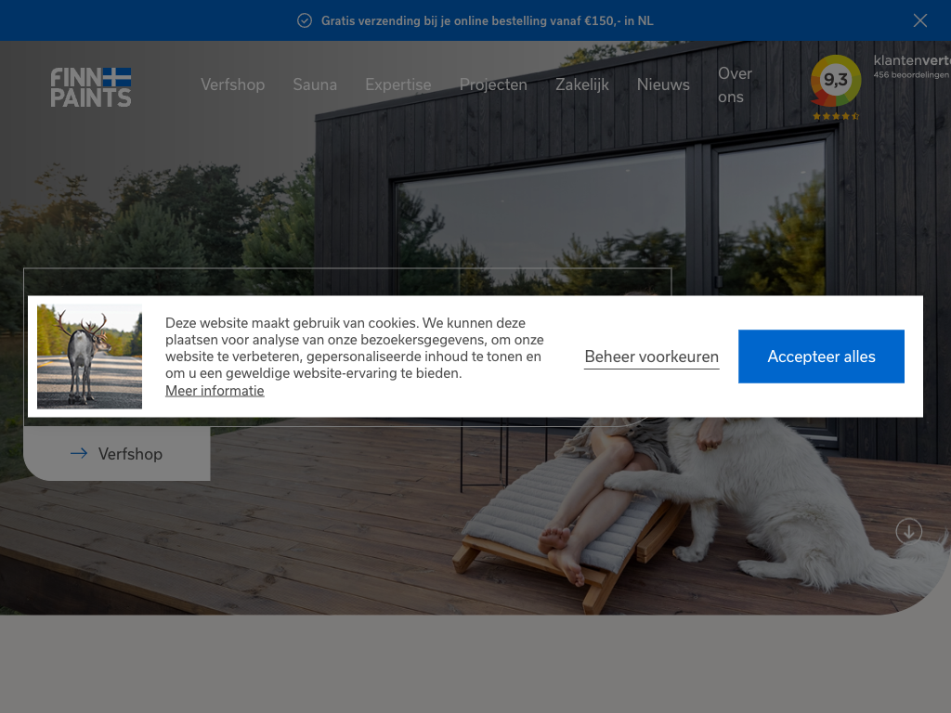Click the 9,3 customer rating badge
This screenshot has height=713, width=951.
coord(835,80)
